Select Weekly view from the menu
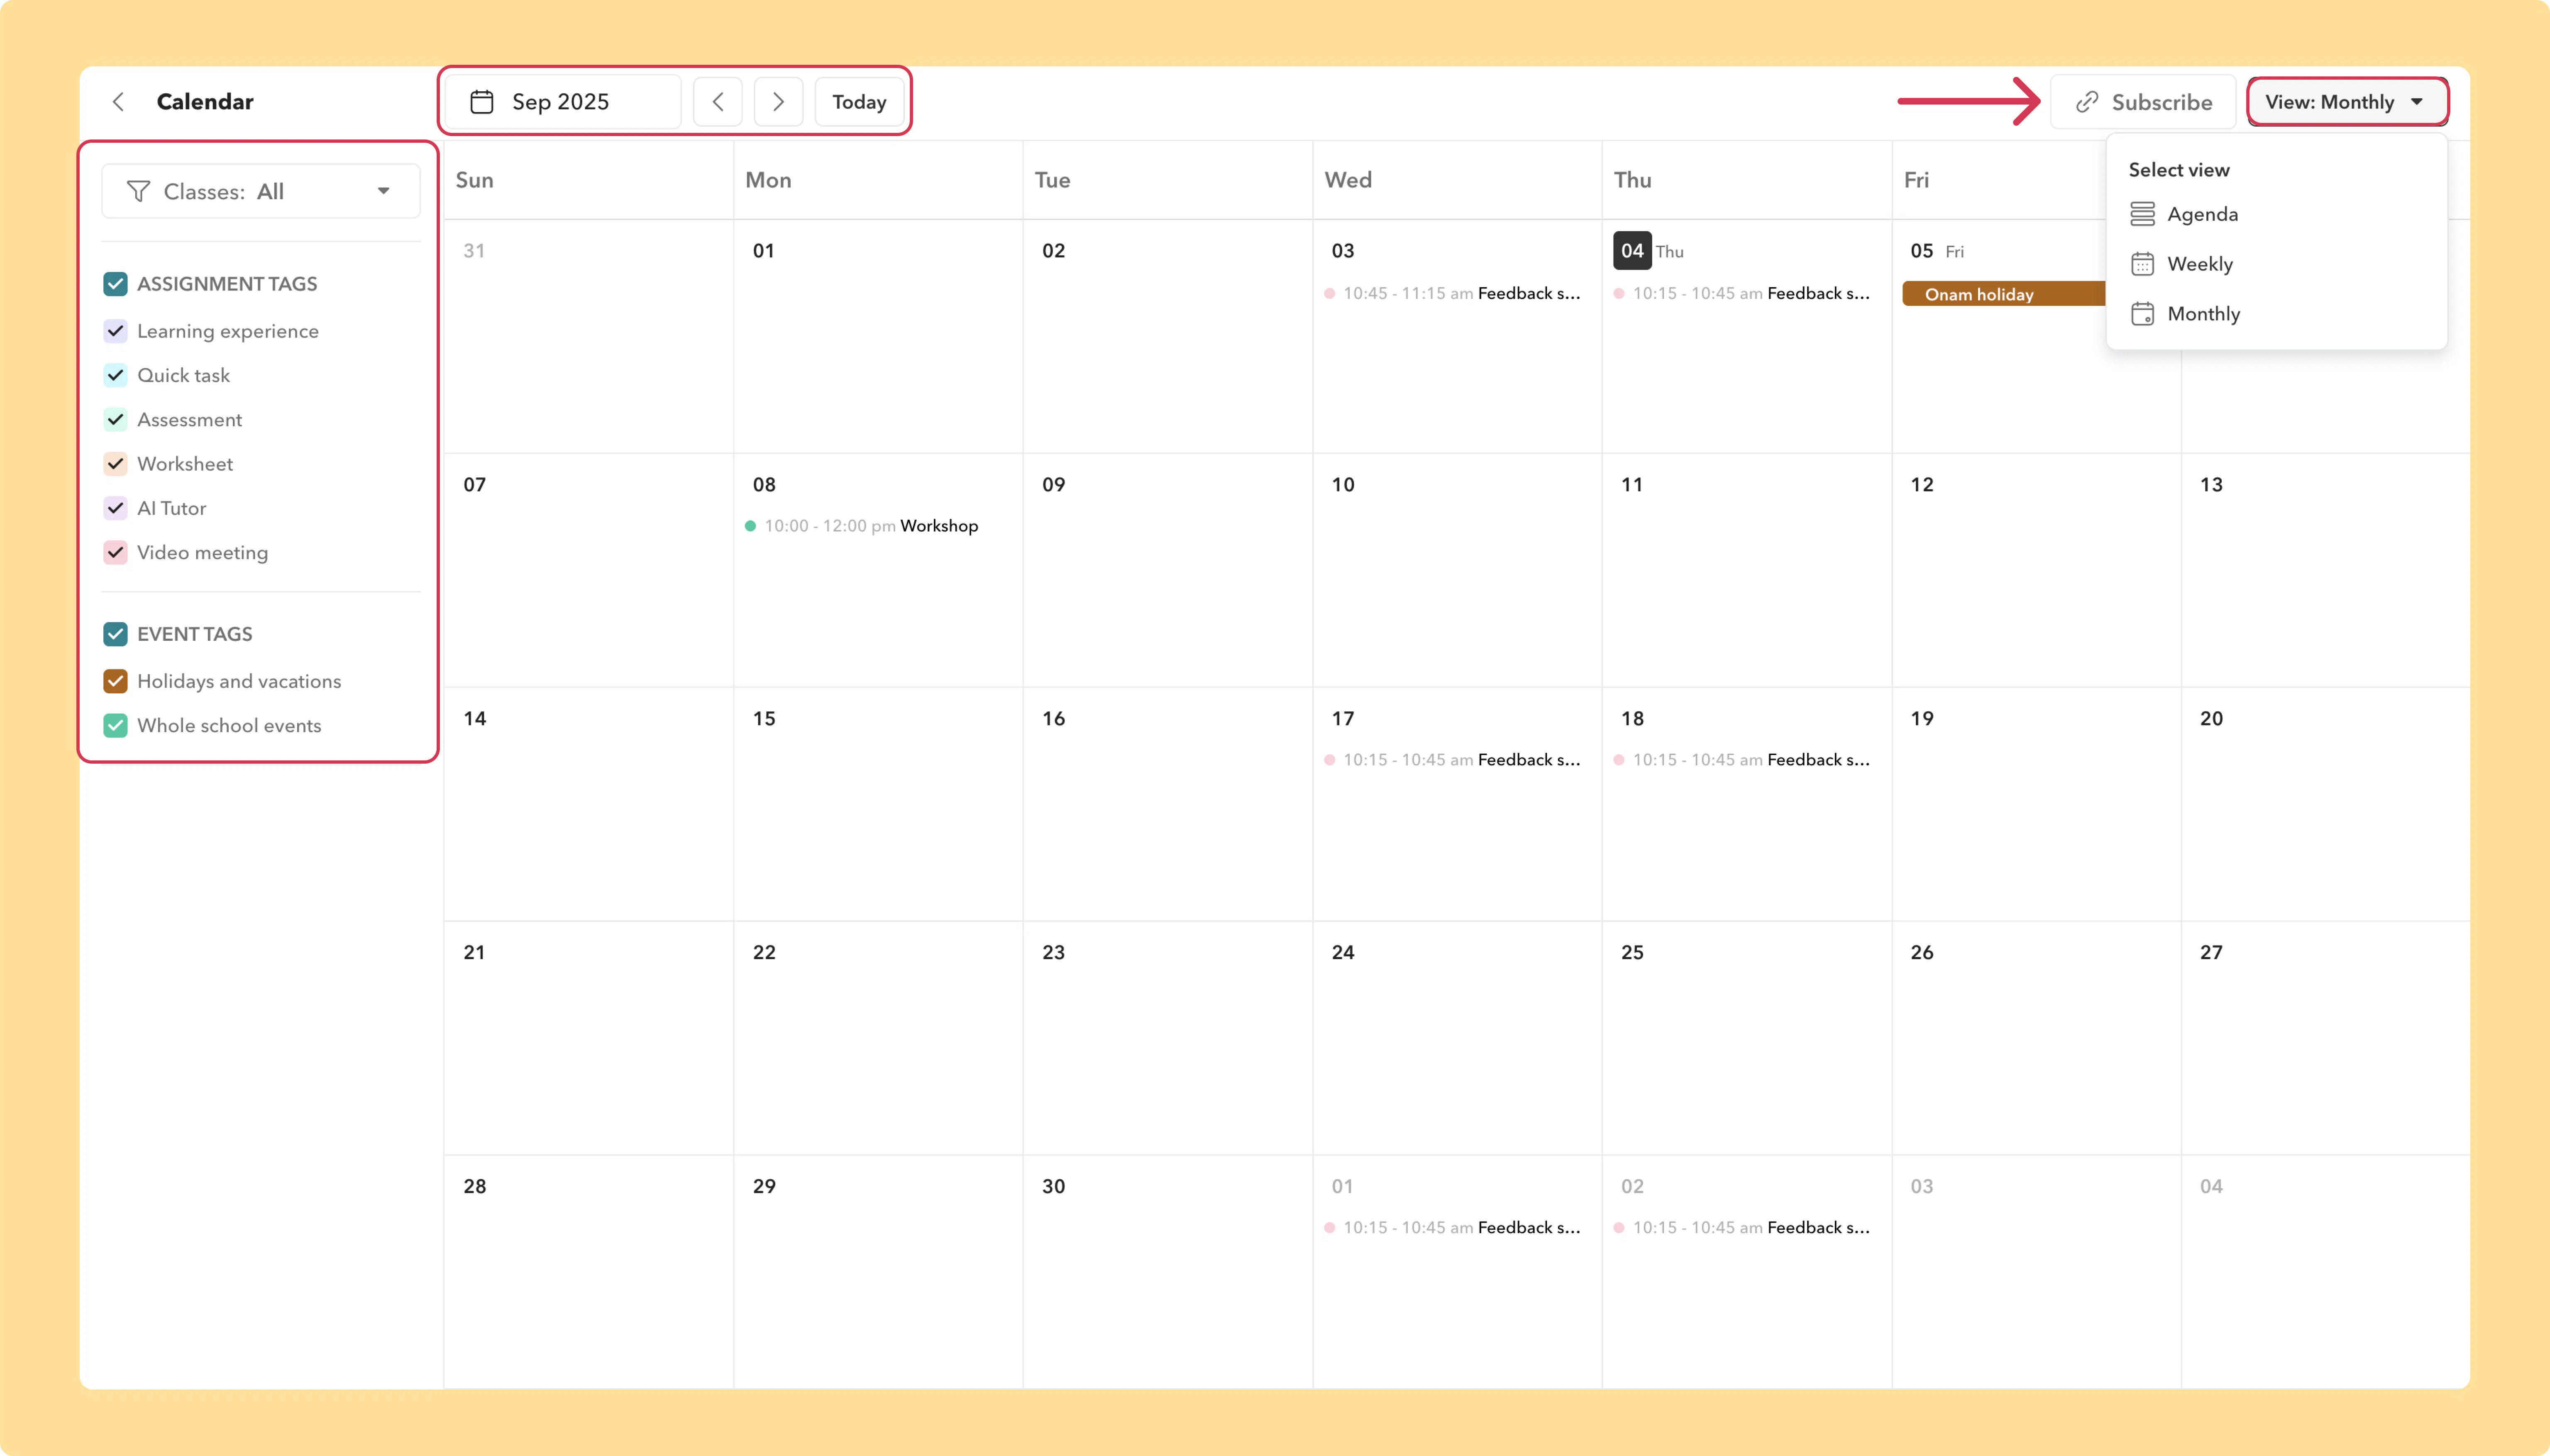The image size is (2550, 1456). pos(2276,264)
